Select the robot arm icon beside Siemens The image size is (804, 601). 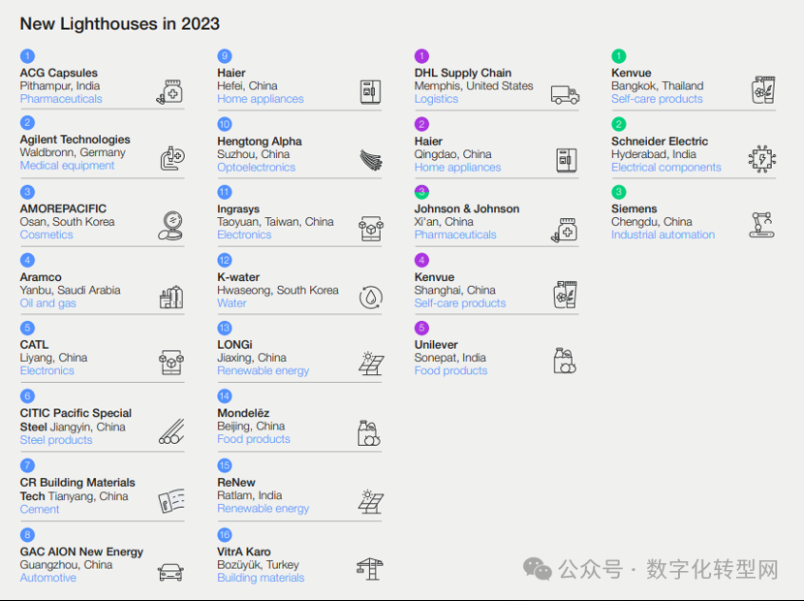tap(762, 225)
